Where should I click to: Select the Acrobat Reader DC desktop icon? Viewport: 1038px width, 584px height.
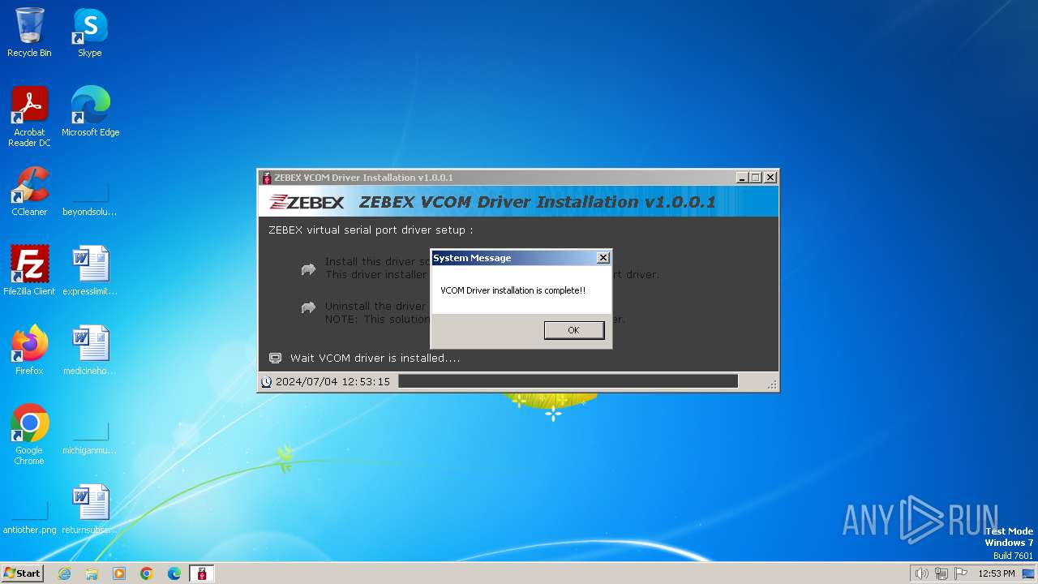29,117
